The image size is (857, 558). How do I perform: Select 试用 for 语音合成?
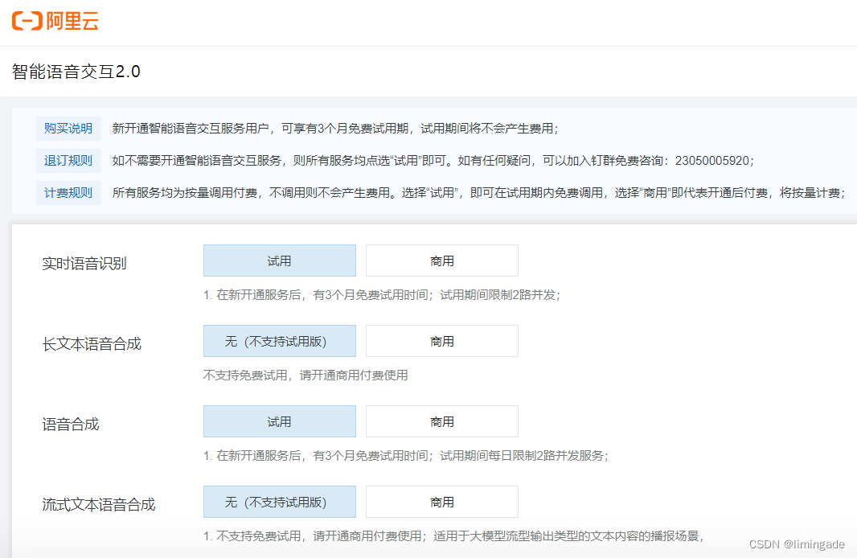coord(279,421)
